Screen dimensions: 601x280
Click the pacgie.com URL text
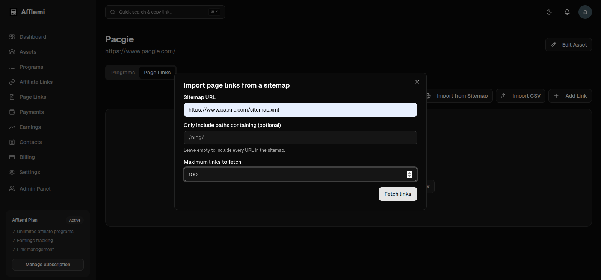coord(140,51)
